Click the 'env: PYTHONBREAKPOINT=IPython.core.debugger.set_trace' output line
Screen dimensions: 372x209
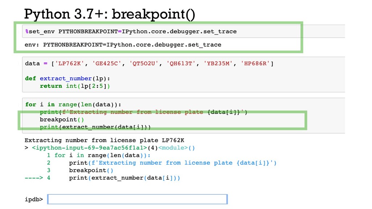tap(123, 45)
